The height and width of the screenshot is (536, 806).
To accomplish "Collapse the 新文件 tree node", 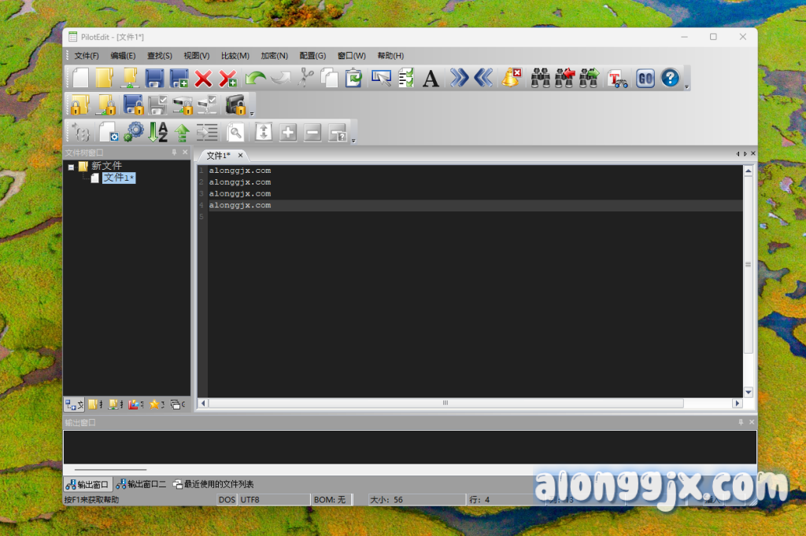I will click(x=71, y=167).
